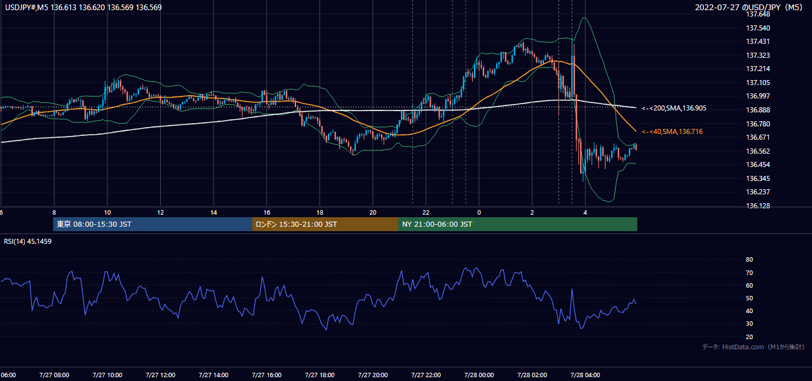Click price axis value 136.888

(x=758, y=110)
